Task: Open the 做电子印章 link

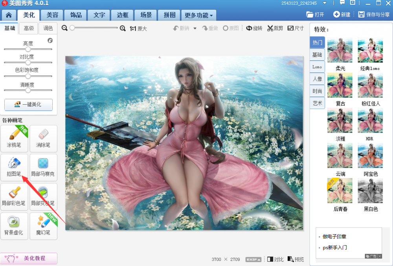Action: pos(334,236)
